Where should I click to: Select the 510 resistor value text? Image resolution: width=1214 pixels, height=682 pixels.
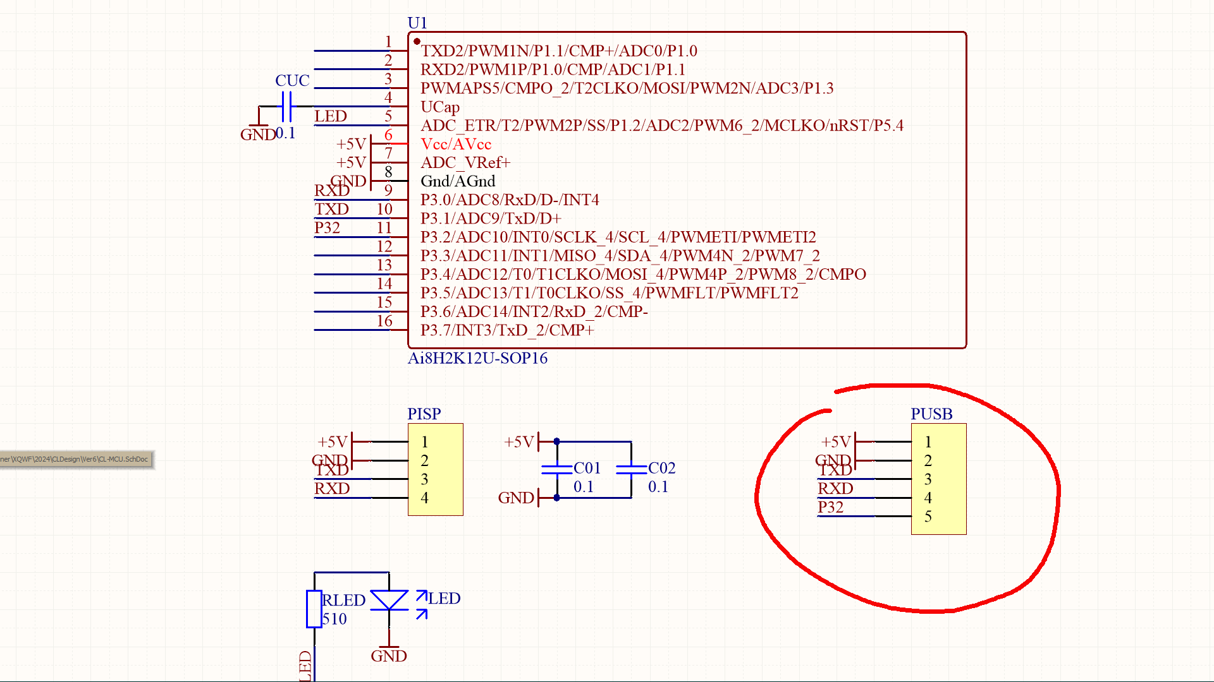pyautogui.click(x=334, y=619)
